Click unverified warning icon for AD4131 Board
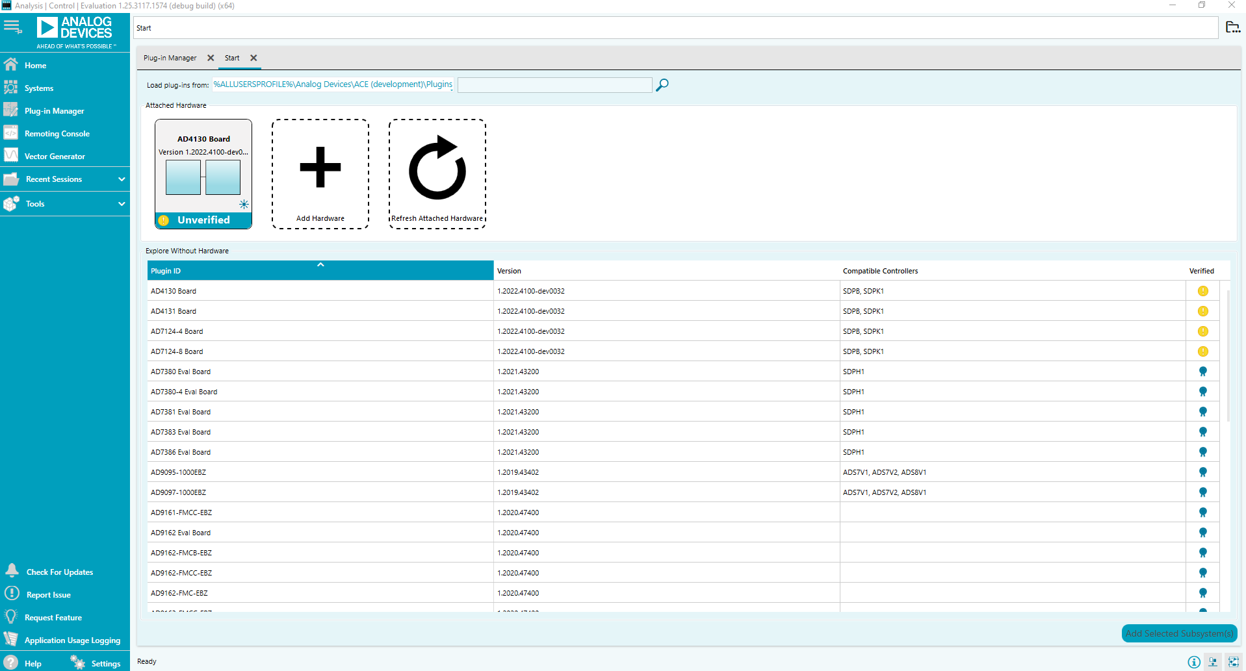Viewport: 1246px width, 671px height. click(x=1203, y=311)
